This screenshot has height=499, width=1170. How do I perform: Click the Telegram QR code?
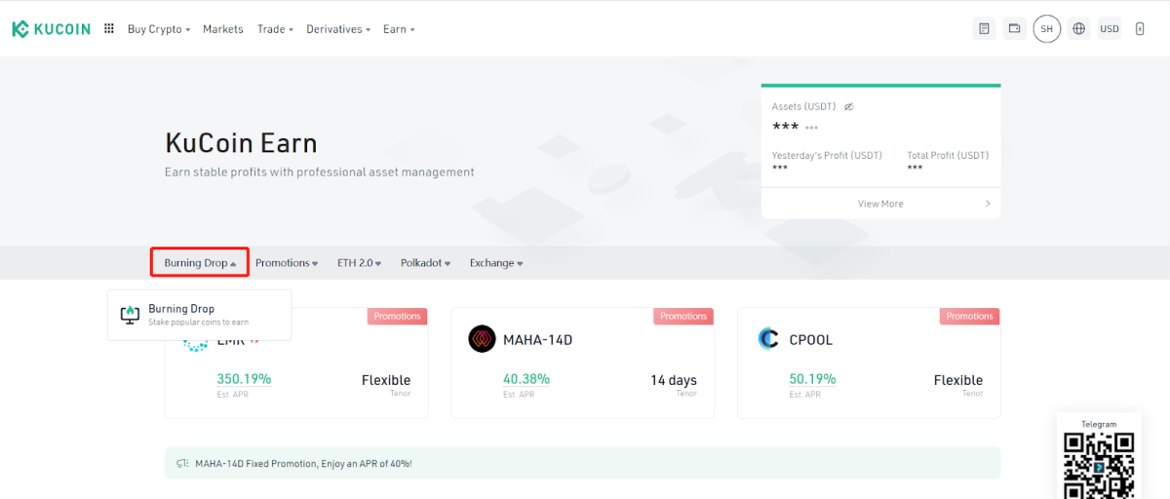pos(1099,465)
